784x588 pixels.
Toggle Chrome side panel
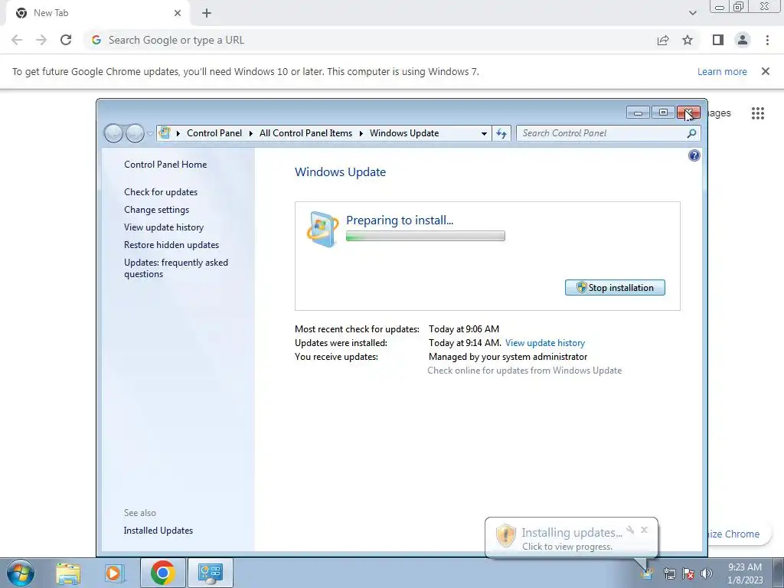click(x=718, y=40)
